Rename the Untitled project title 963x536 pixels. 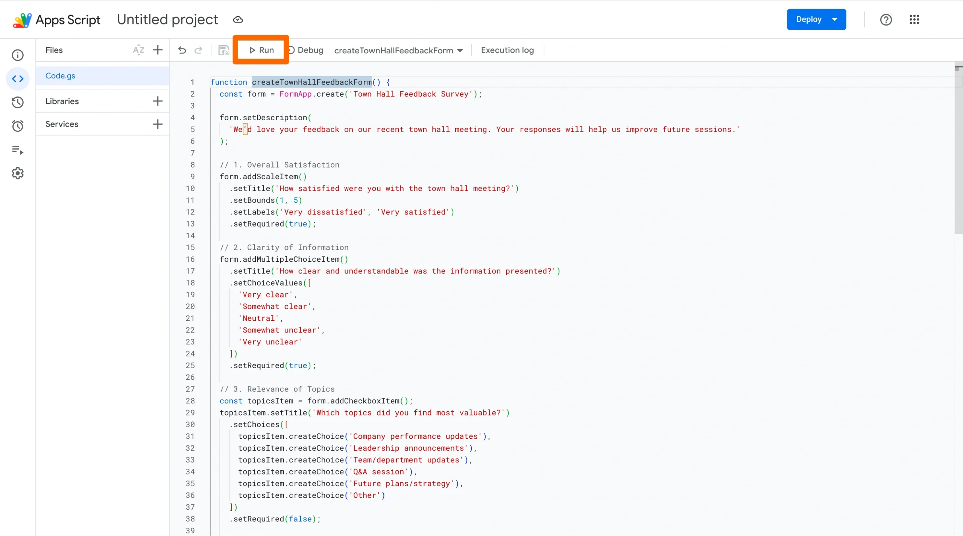tap(167, 19)
